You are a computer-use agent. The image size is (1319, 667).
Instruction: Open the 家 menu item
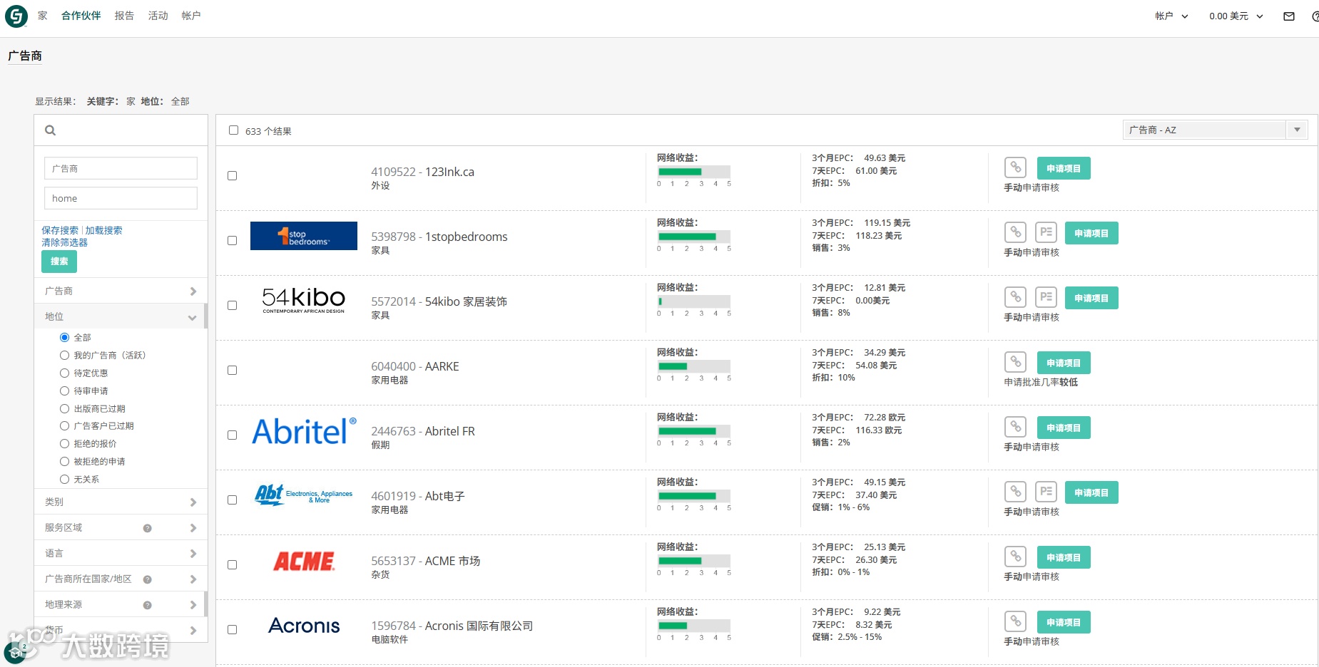coord(43,16)
